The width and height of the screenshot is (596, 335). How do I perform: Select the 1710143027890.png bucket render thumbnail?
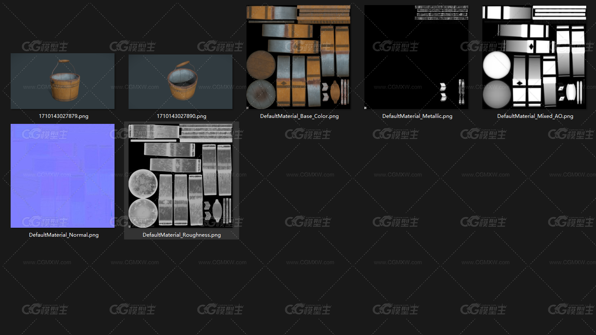(x=181, y=81)
